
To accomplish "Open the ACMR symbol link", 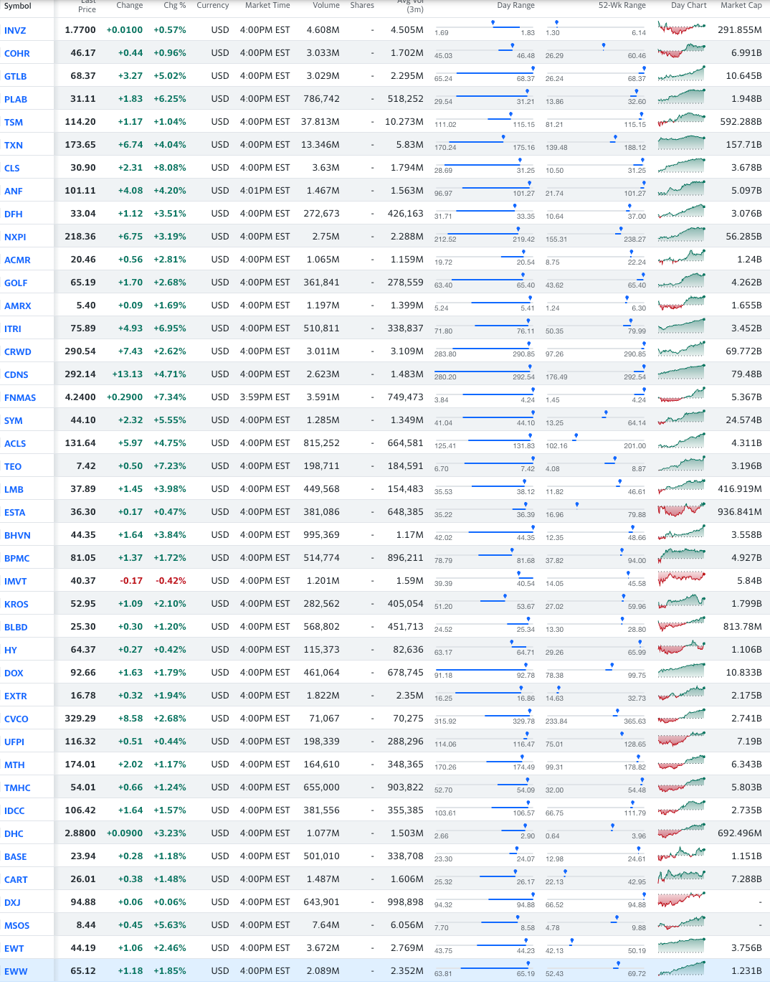I will click(17, 260).
